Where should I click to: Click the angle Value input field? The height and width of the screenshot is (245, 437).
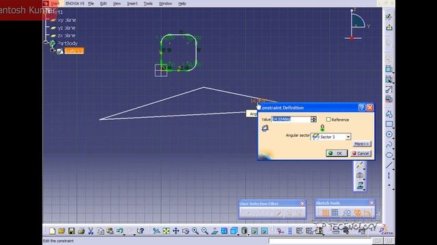click(x=292, y=119)
